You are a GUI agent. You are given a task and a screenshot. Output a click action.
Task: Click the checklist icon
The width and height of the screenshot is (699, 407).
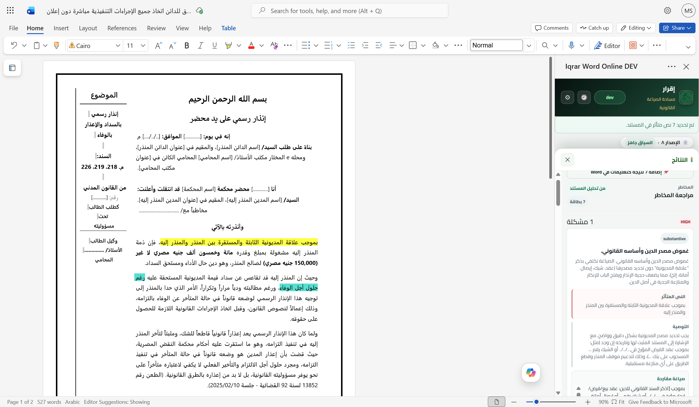point(351,45)
